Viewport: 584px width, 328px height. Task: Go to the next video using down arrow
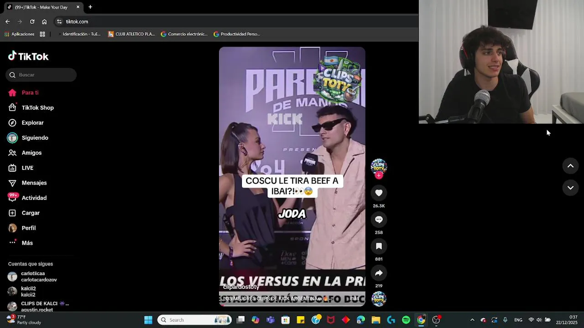coord(570,188)
